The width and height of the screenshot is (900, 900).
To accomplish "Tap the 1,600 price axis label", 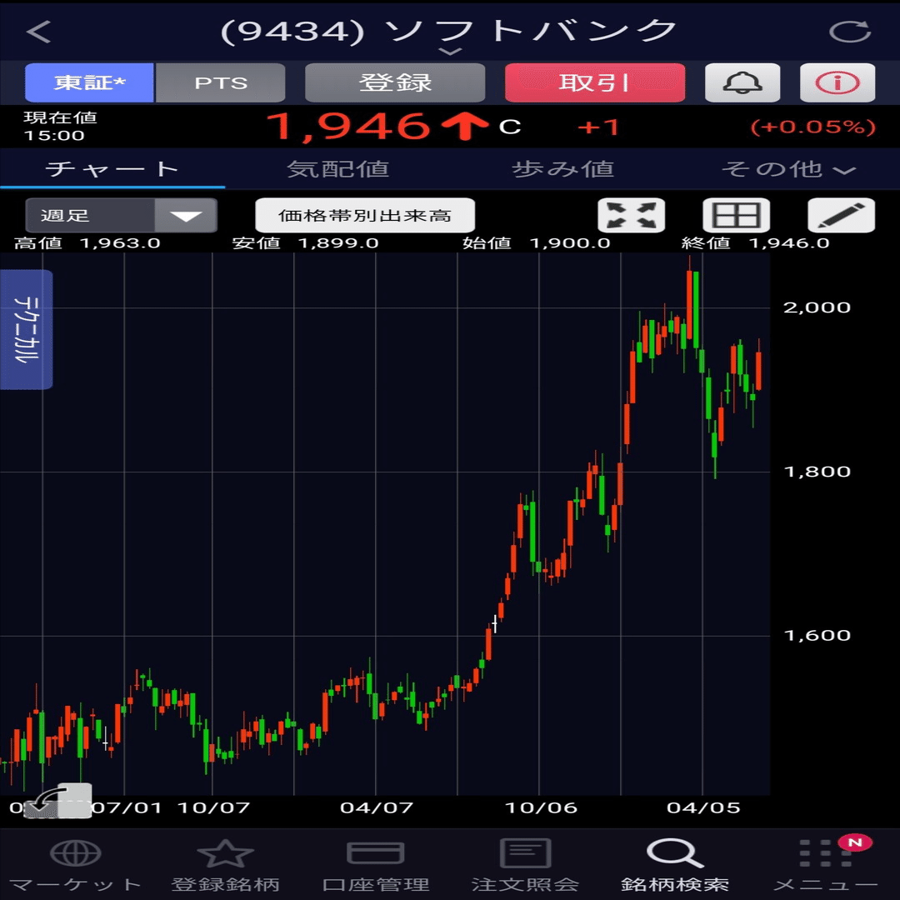I will pos(817,635).
